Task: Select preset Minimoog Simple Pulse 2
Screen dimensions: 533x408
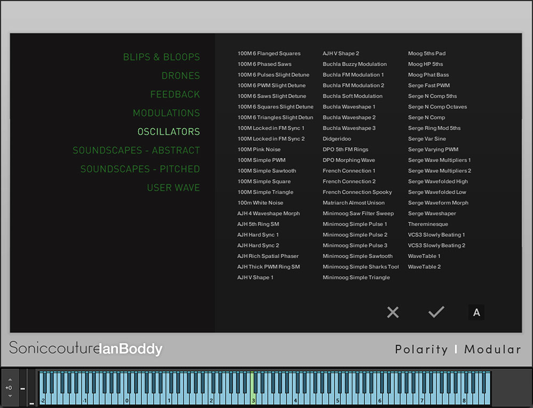Action: pyautogui.click(x=355, y=235)
